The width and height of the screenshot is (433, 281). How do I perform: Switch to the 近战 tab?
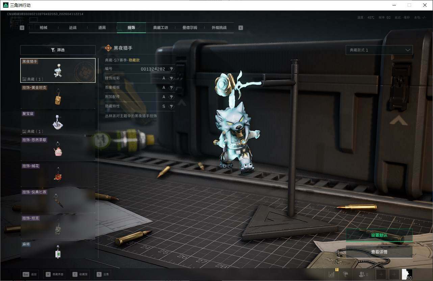(73, 28)
